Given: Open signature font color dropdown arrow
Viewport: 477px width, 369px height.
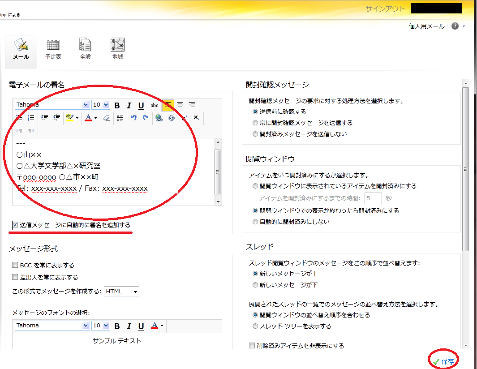Looking at the screenshot, I should coord(95,118).
